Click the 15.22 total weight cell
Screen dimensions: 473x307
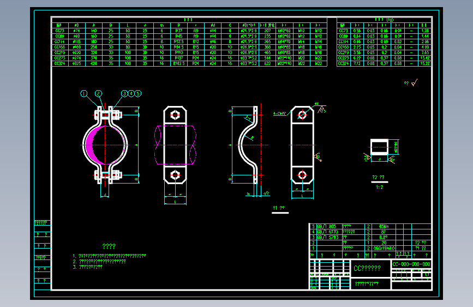point(425,63)
